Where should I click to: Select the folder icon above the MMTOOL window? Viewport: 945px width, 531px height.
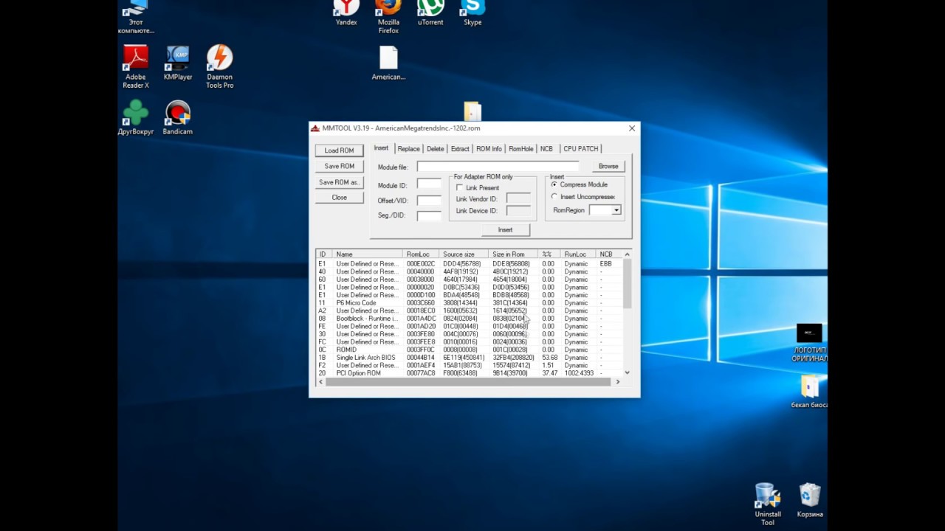[x=472, y=111]
